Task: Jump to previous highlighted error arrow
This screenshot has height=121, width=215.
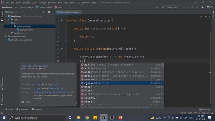Action: point(206,16)
